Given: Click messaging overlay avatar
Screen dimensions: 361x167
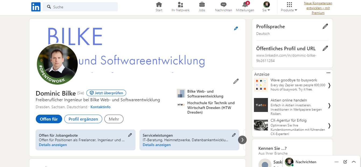Looking at the screenshot, I should pyautogui.click(x=289, y=162).
